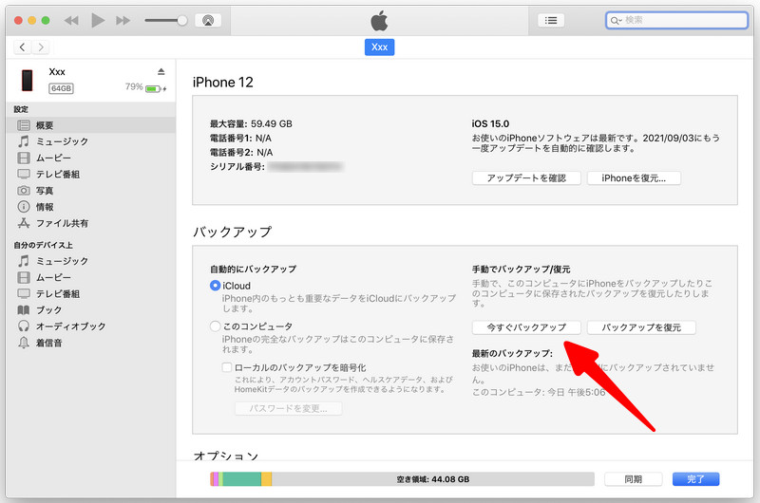Click the アップデートを確認 button
Viewport: 760px width, 503px height.
coord(526,178)
